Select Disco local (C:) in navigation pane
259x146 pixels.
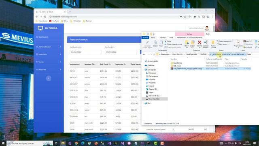coord(153,96)
